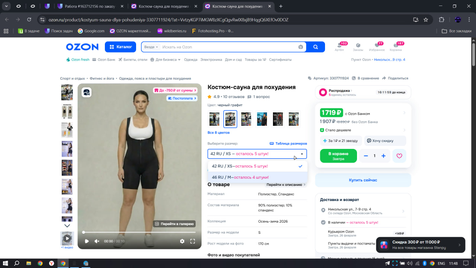Viewport: 476px width, 268px height.
Task: Open the Chrome tab search dropdown
Action: 7,6
